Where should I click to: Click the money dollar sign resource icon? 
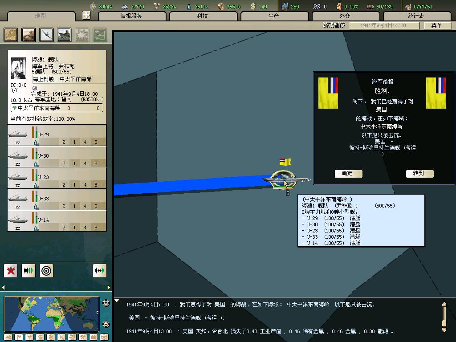coord(253,6)
